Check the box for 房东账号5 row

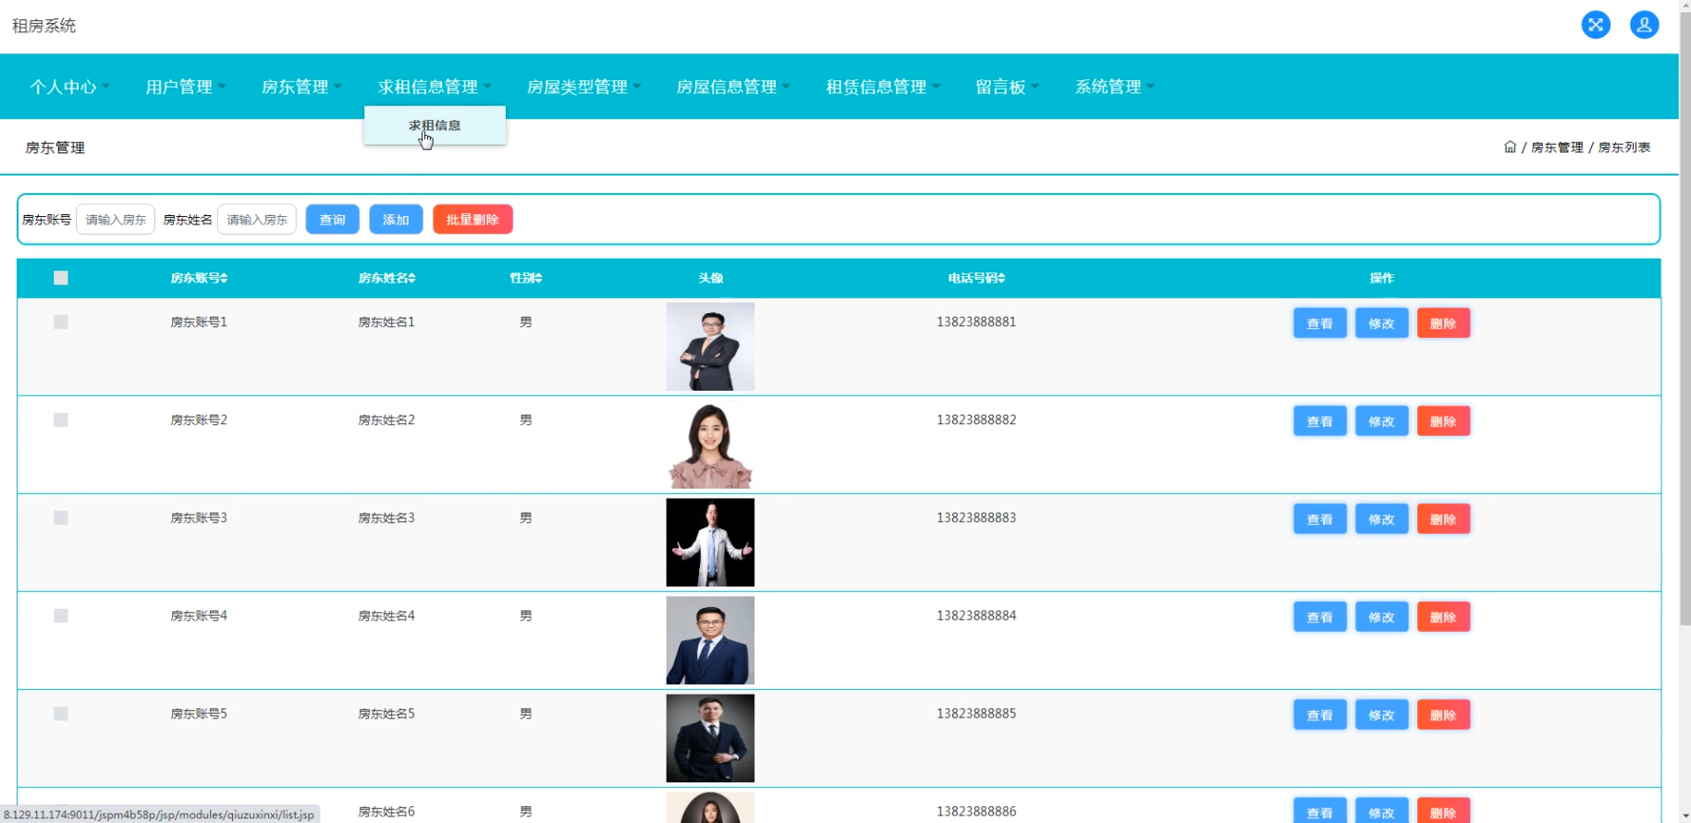tap(61, 714)
